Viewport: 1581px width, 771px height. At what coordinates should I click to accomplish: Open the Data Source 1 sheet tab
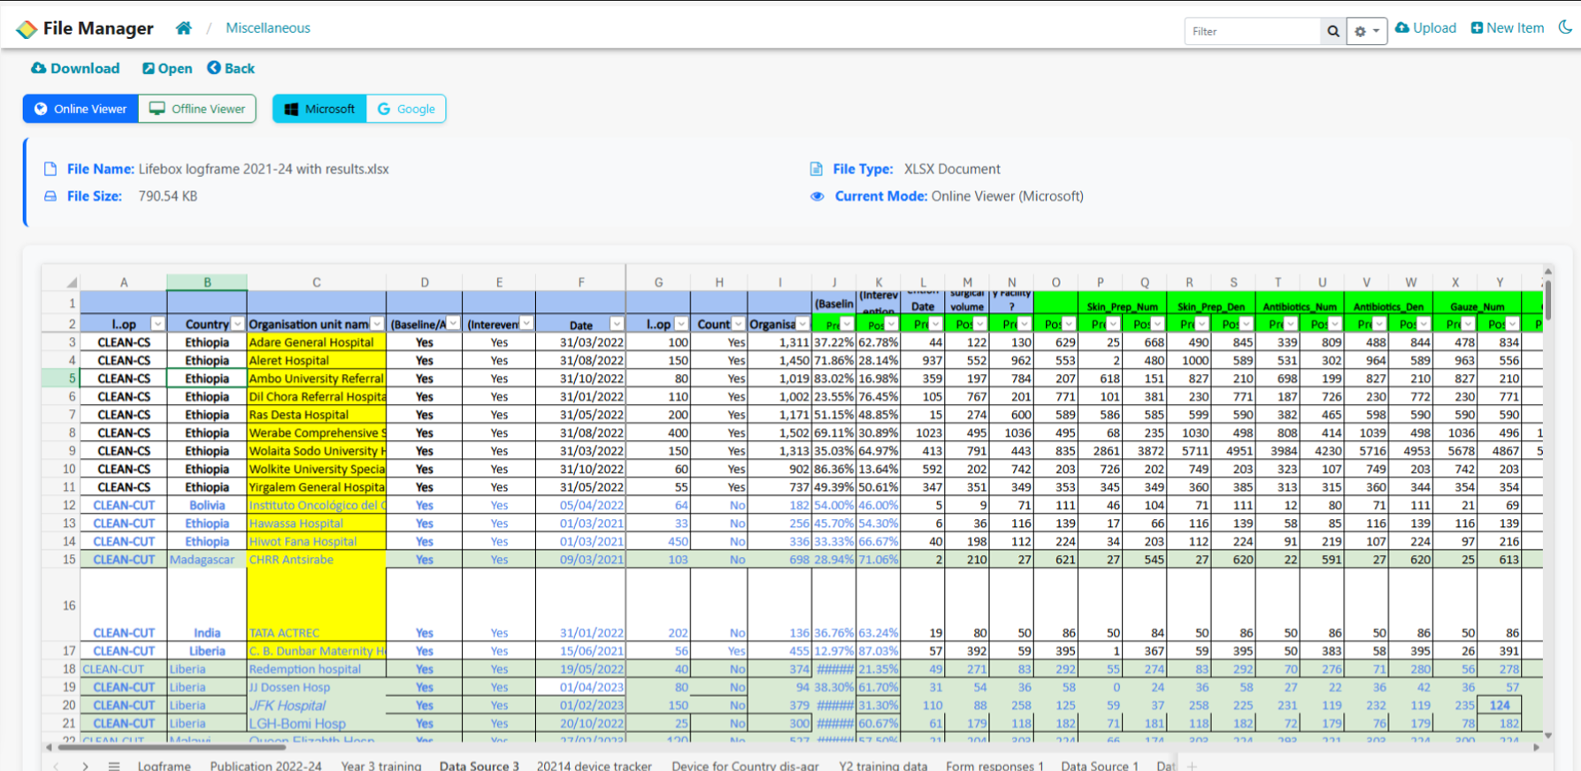1100,766
